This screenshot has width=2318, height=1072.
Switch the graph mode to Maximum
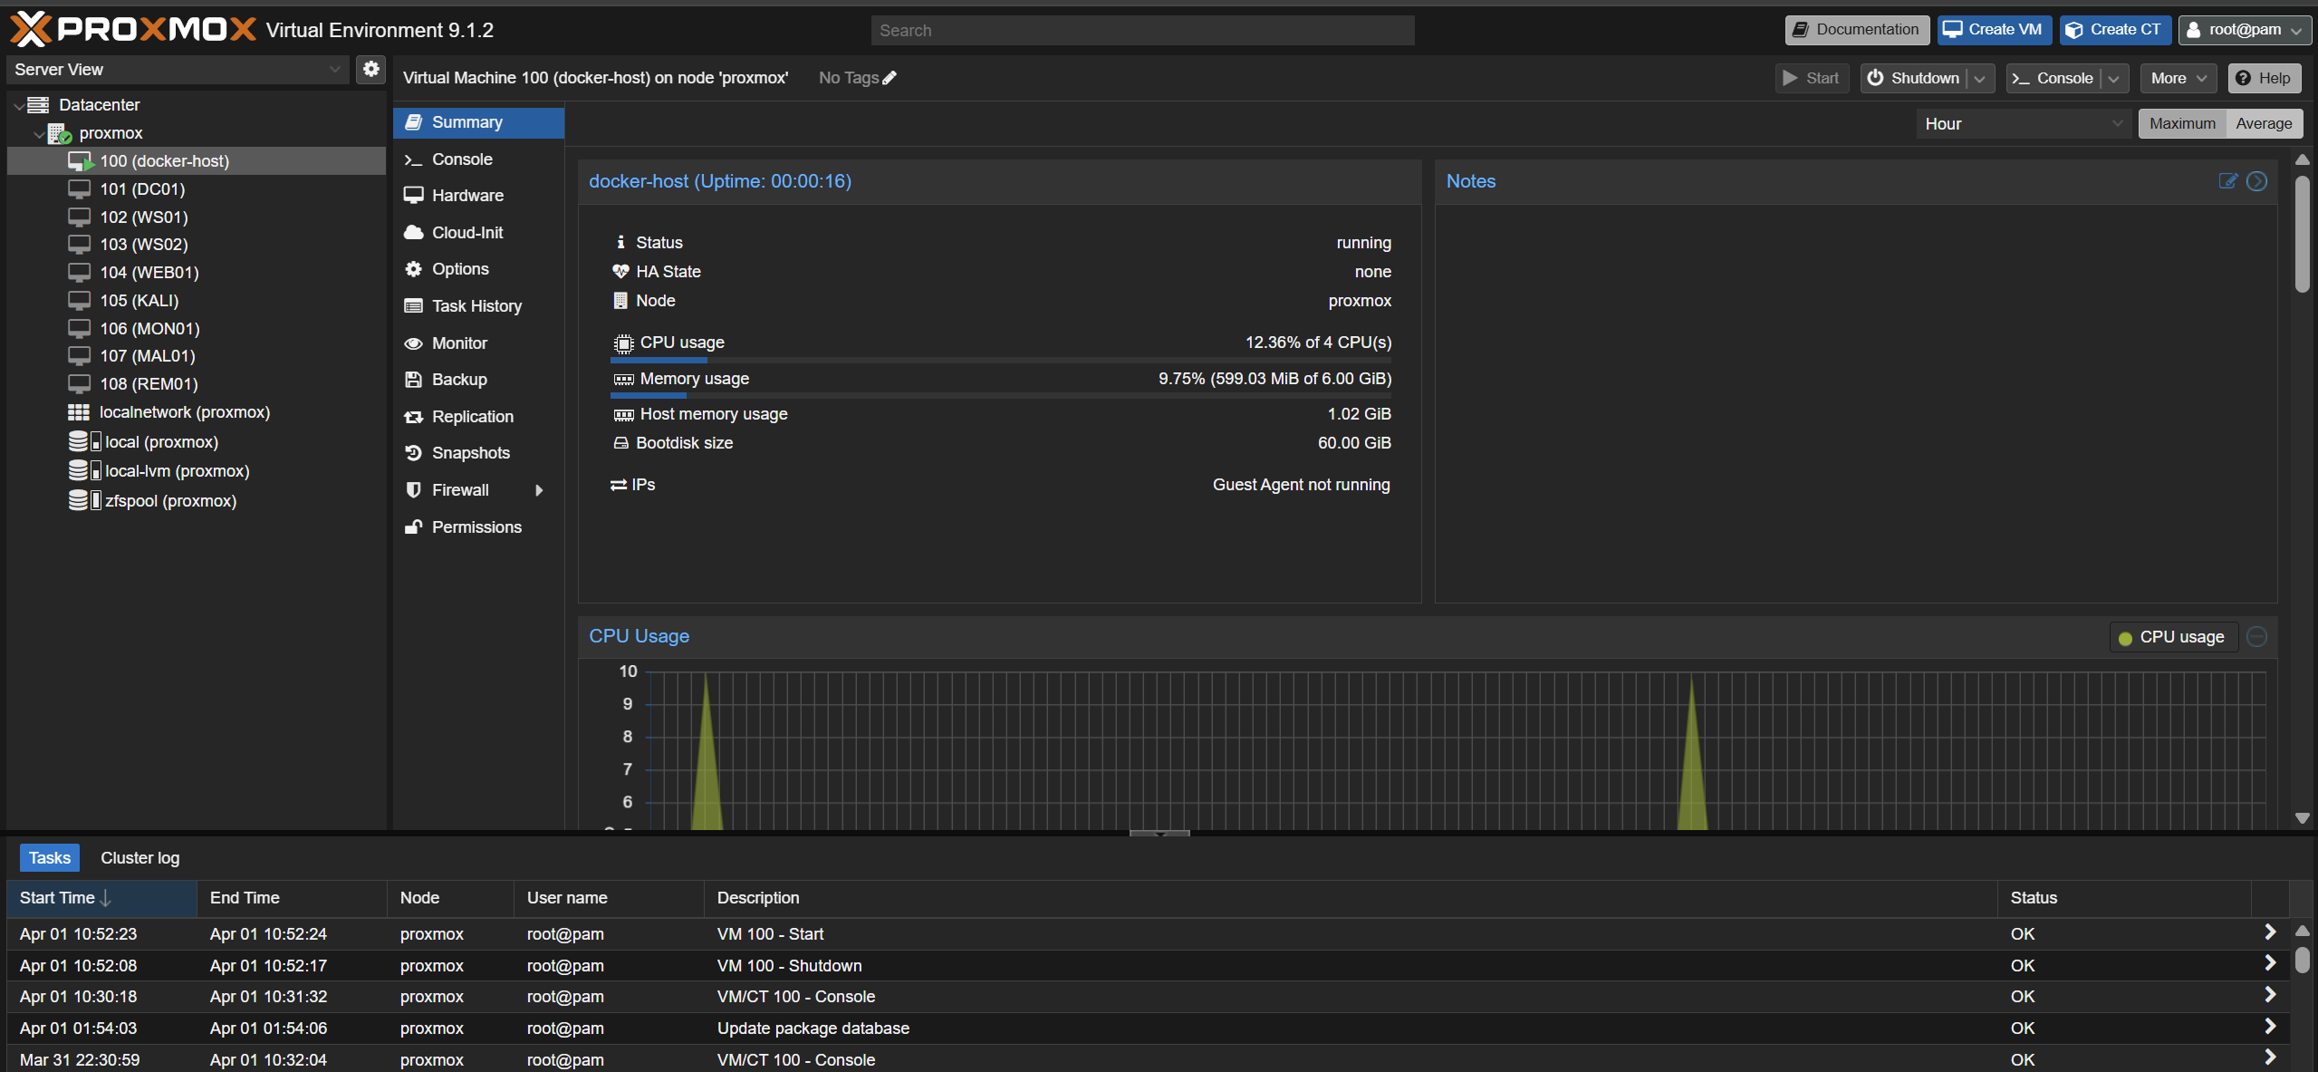[2181, 123]
